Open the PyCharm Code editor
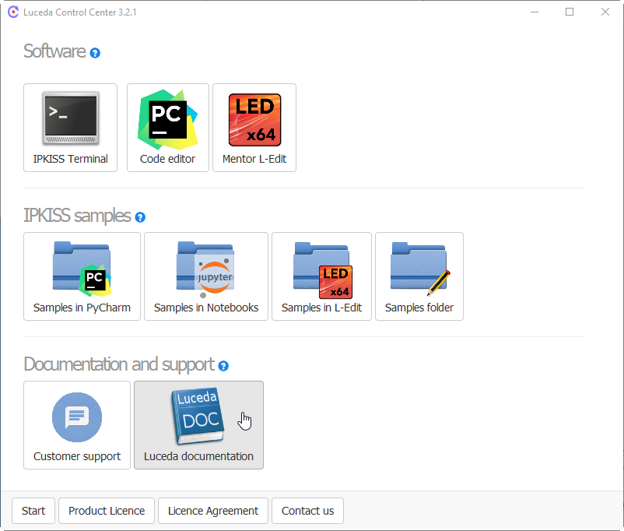The width and height of the screenshot is (624, 531). 167,128
